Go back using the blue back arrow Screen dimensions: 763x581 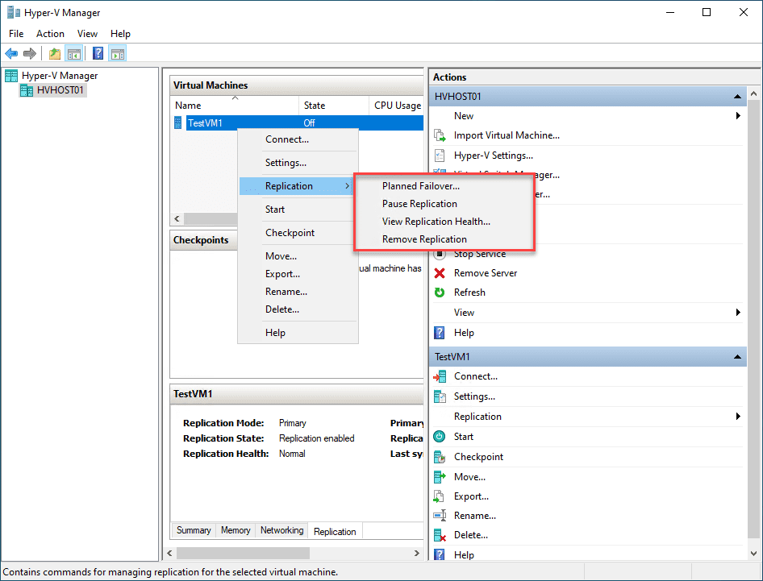coord(11,53)
